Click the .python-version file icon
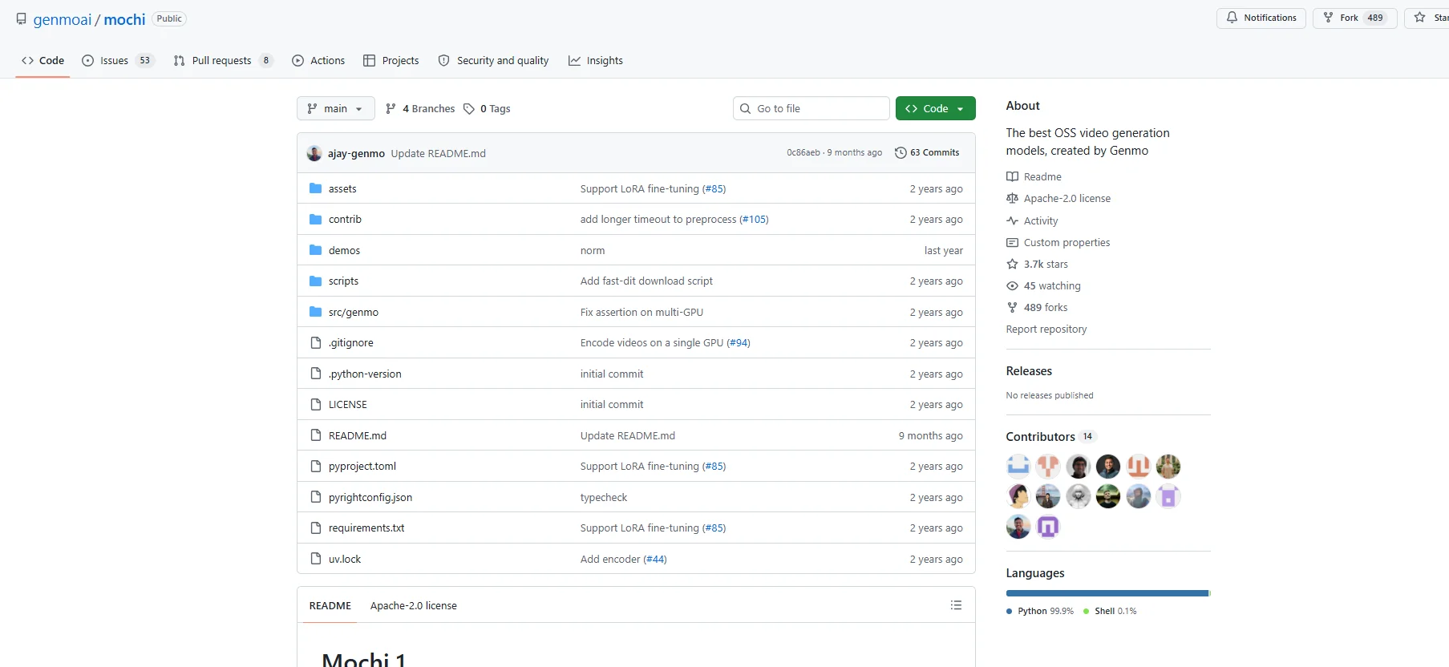The image size is (1449, 667). (316, 374)
